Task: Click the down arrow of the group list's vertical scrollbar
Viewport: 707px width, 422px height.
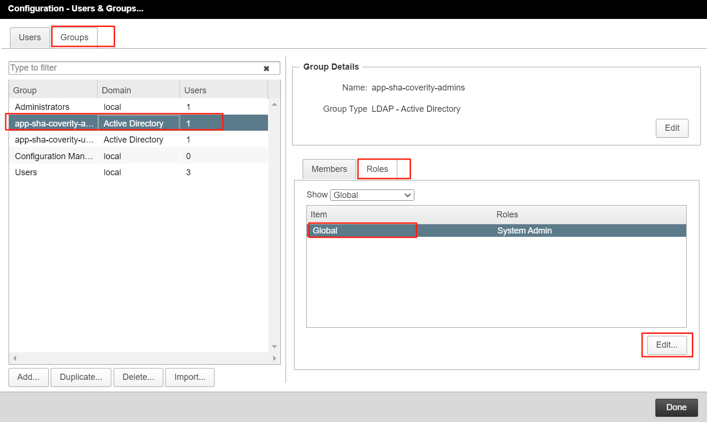Action: click(x=274, y=347)
